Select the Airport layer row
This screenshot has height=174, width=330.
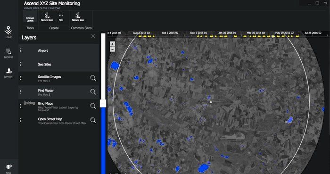coord(58,50)
